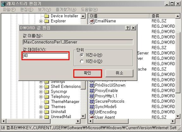Image resolution: width=182 pixels, height=132 pixels.
Task: Open the 파일(F) menu
Action: tap(9, 9)
